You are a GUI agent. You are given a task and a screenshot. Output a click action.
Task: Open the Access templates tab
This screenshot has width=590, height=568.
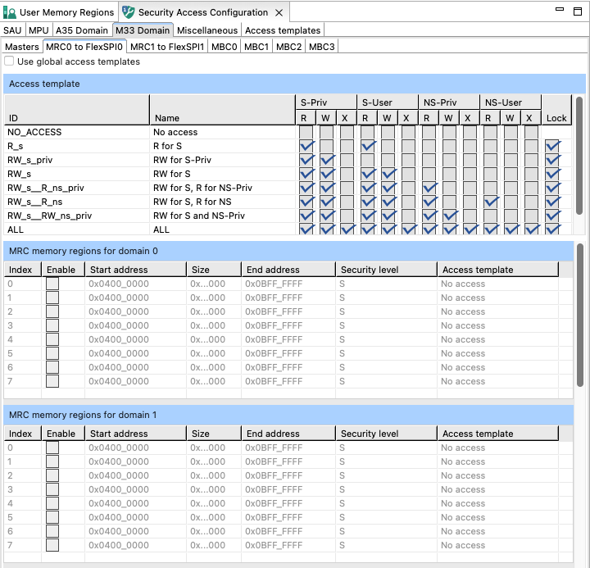(x=283, y=30)
